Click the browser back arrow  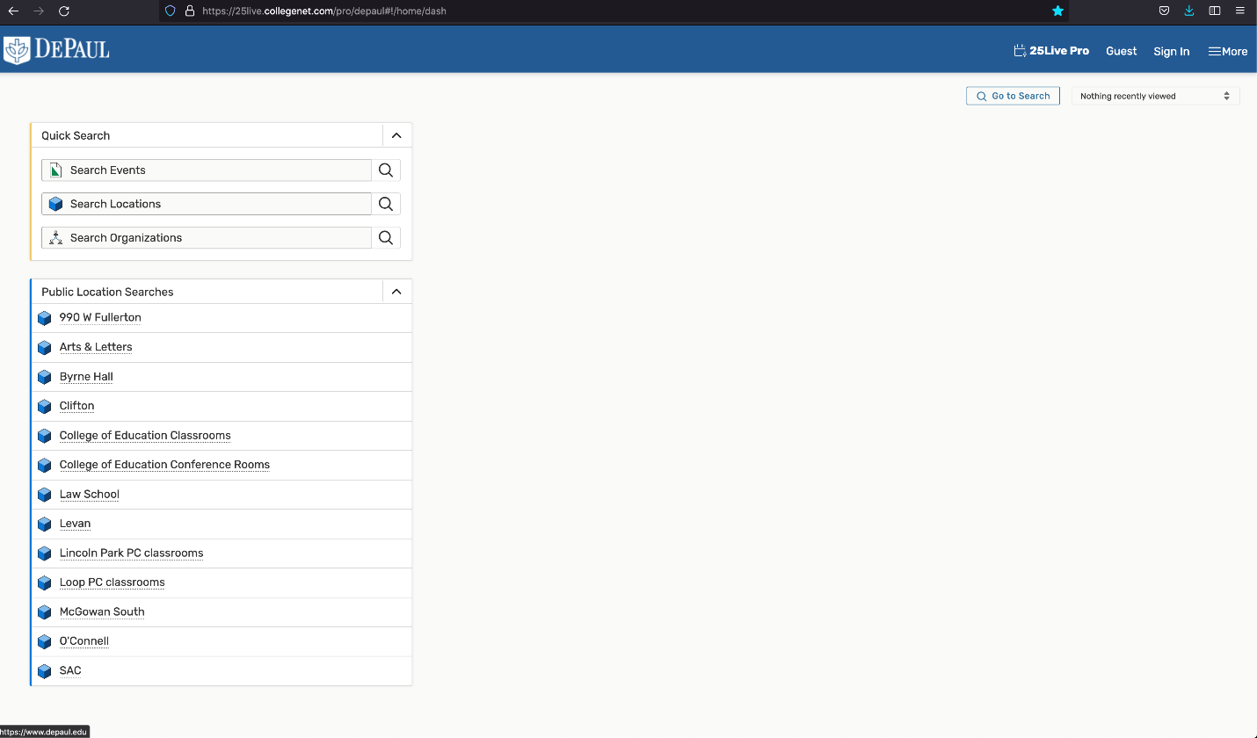[x=13, y=11]
